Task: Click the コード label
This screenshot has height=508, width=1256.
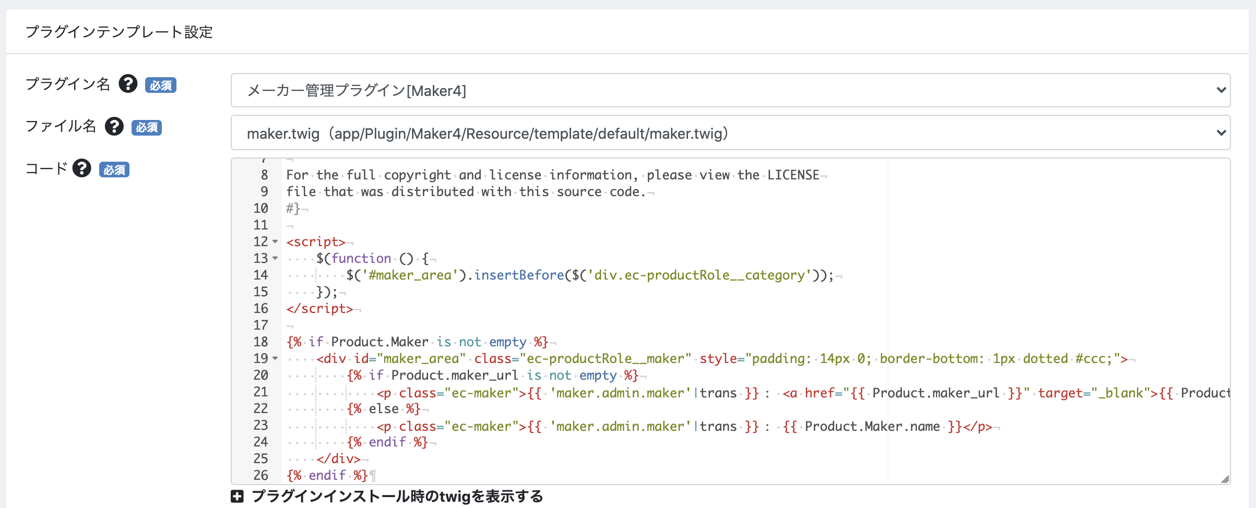Action: pos(46,168)
